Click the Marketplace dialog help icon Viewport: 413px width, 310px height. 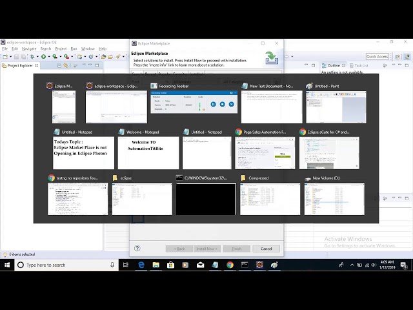point(137,248)
